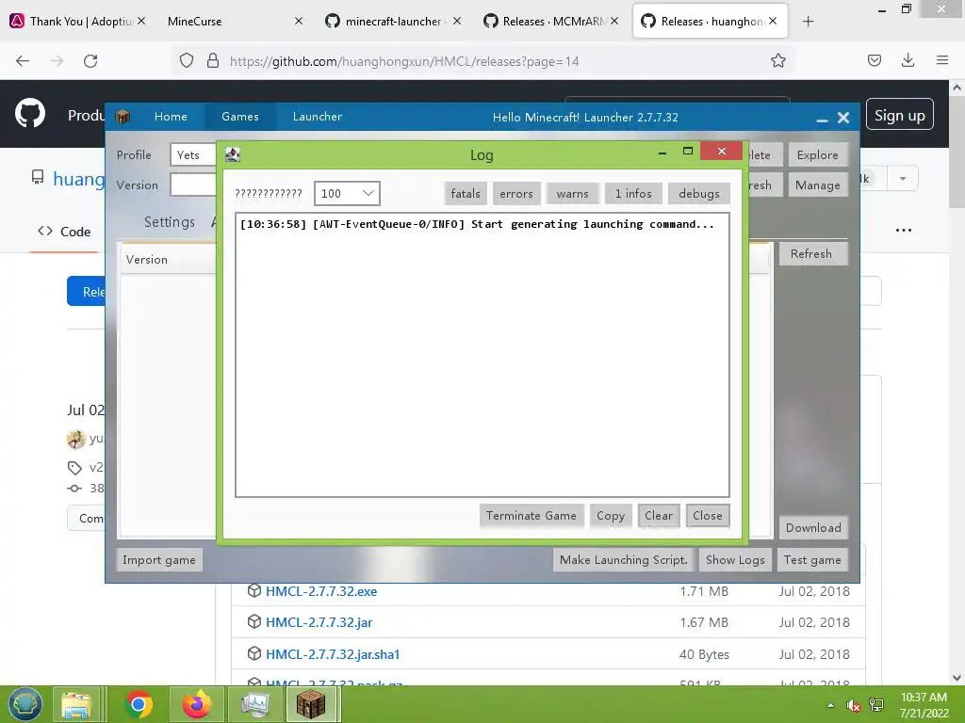Click the Log window title icon
The image size is (965, 723).
pyautogui.click(x=233, y=155)
